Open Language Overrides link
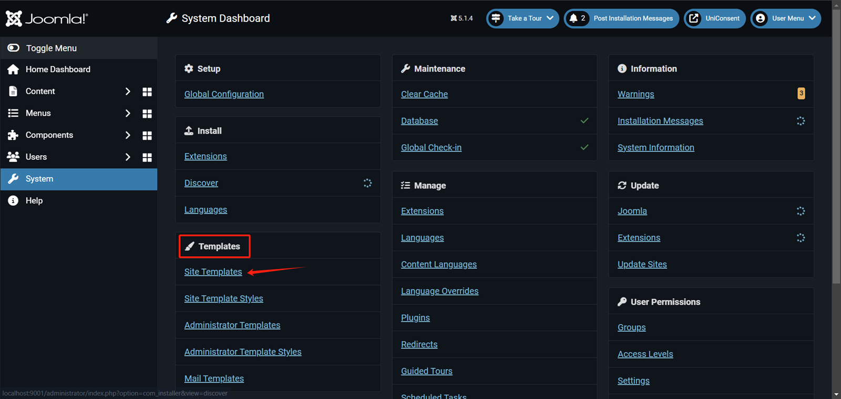This screenshot has width=841, height=399. coord(439,291)
